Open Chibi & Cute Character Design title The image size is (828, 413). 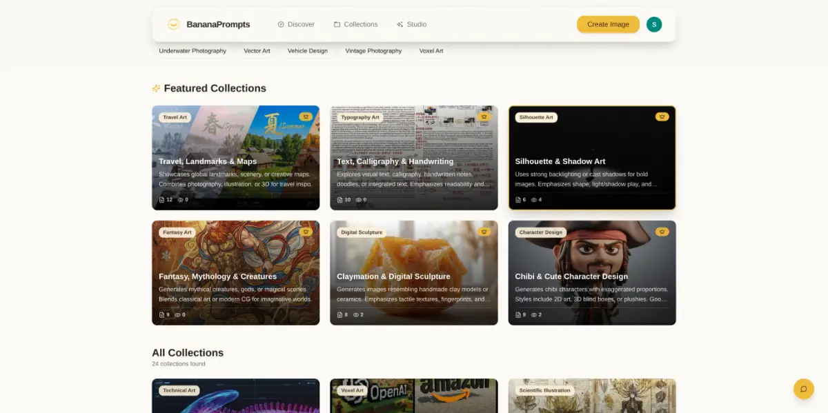pyautogui.click(x=571, y=276)
